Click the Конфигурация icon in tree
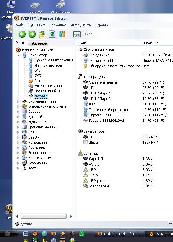Screen dimensions: 173x242 click(24, 158)
